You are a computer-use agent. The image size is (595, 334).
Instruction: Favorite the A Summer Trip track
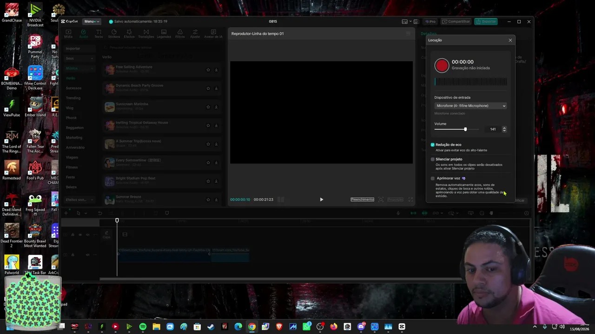[x=208, y=144]
